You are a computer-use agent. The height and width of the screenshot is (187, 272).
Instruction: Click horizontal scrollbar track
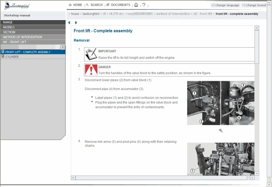163,178
